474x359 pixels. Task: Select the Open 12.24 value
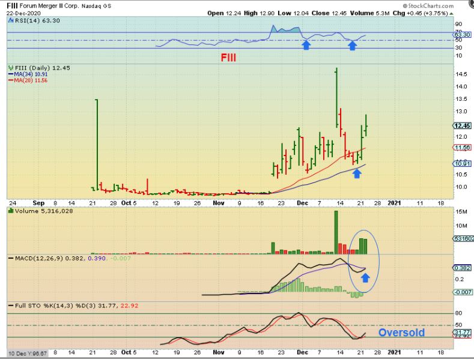[x=223, y=13]
